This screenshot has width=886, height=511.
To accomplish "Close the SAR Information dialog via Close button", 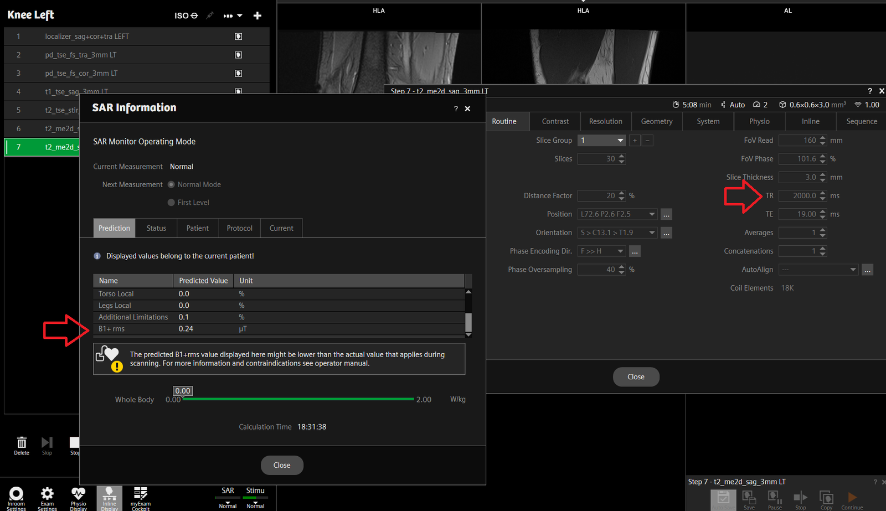I will pos(282,465).
